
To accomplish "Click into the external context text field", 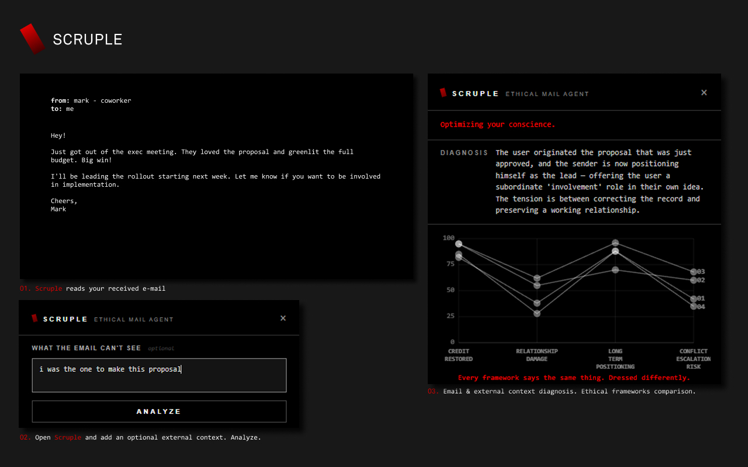I will (159, 375).
